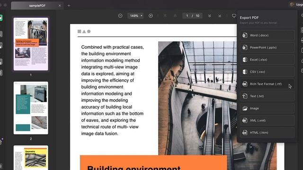303x170 pixels.
Task: Click the zoom in plus icon
Action: coord(151,16)
